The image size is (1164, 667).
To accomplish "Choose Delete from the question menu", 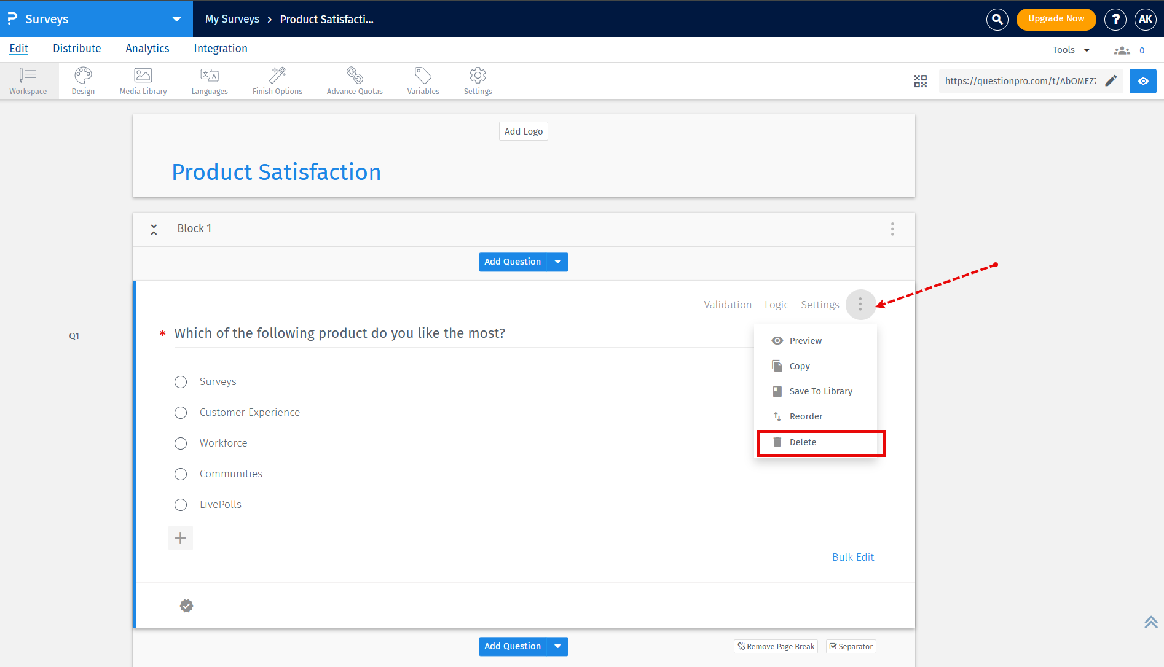I will (x=803, y=442).
